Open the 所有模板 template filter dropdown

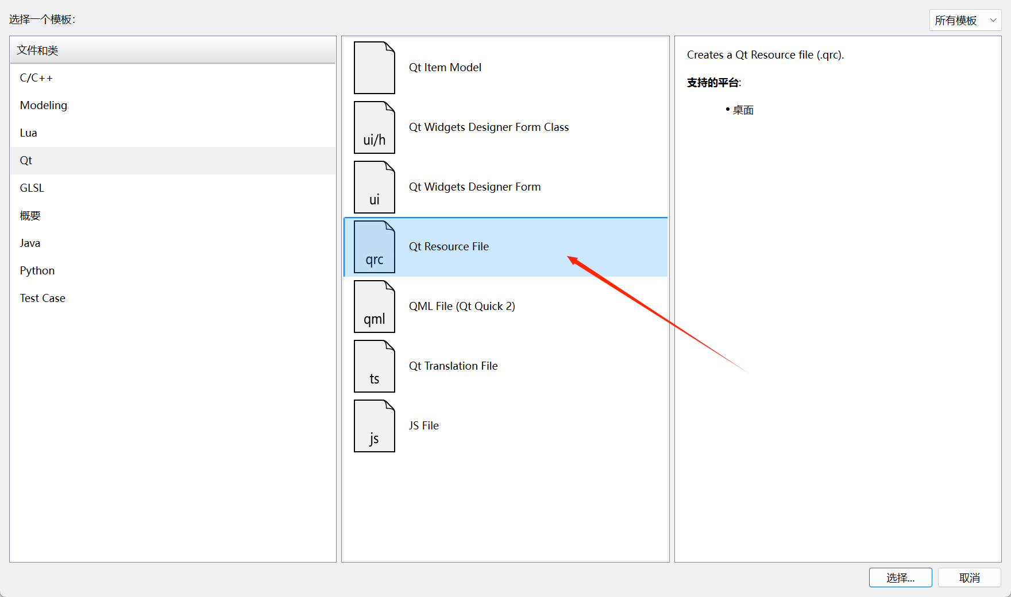pos(965,20)
